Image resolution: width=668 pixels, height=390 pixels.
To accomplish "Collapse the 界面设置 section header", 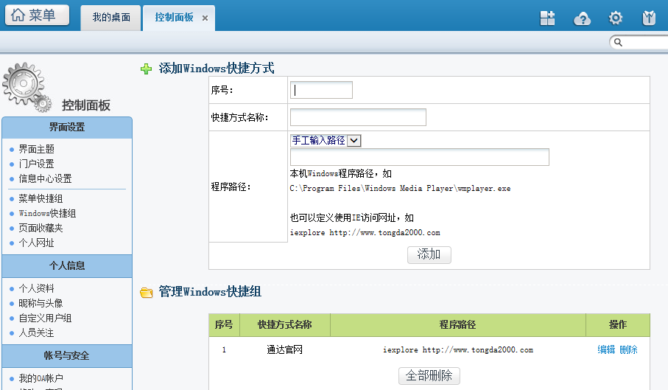I will pyautogui.click(x=67, y=128).
